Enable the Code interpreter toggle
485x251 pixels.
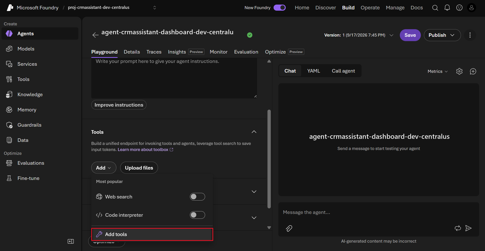pyautogui.click(x=197, y=215)
